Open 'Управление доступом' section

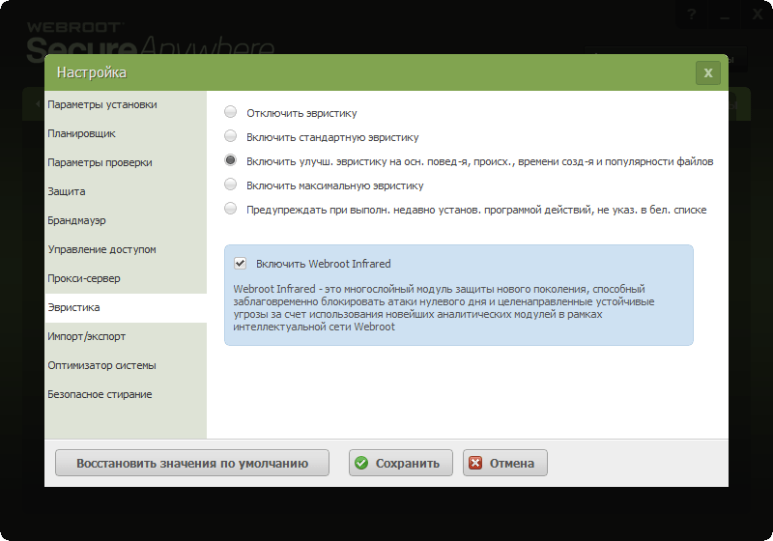pos(126,250)
